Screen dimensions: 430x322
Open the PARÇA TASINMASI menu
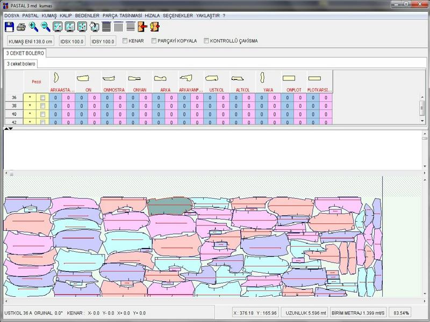coord(123,16)
